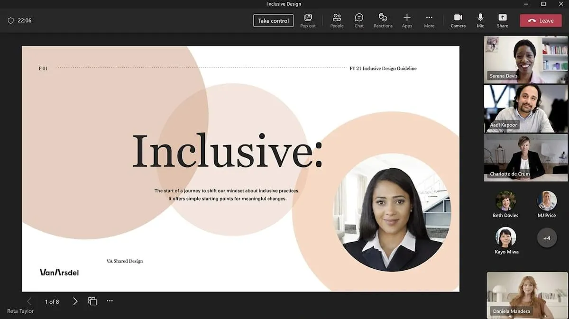
Task: Open the People panel
Action: pyautogui.click(x=337, y=20)
